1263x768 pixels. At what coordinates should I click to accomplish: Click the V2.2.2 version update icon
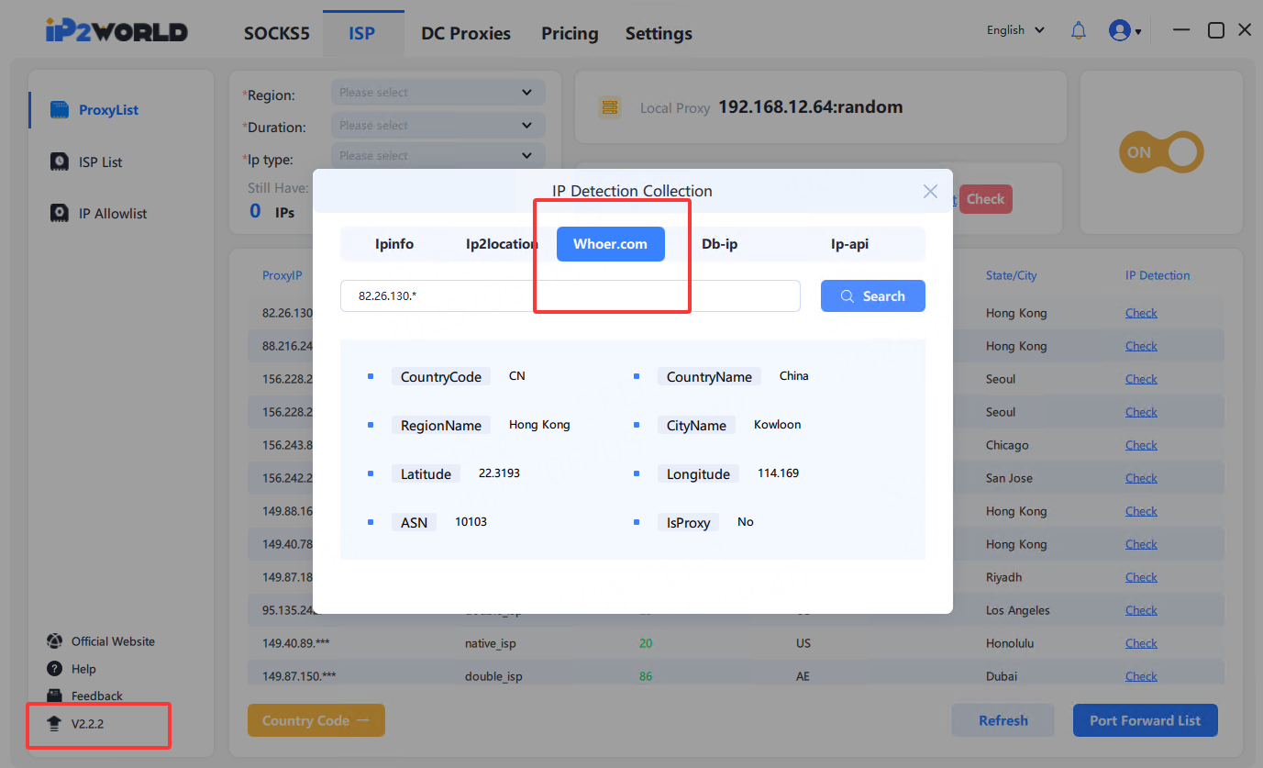(54, 724)
